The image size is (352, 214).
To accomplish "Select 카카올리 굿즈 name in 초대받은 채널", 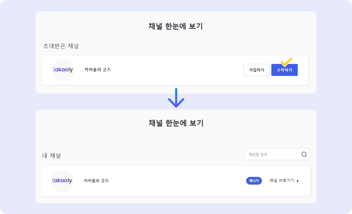I will tap(98, 70).
